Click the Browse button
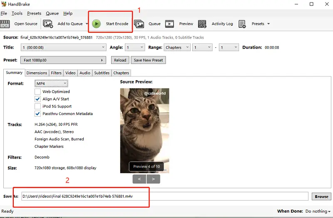 click(x=321, y=196)
